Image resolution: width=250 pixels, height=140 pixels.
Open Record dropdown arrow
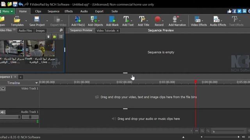tap(163, 21)
